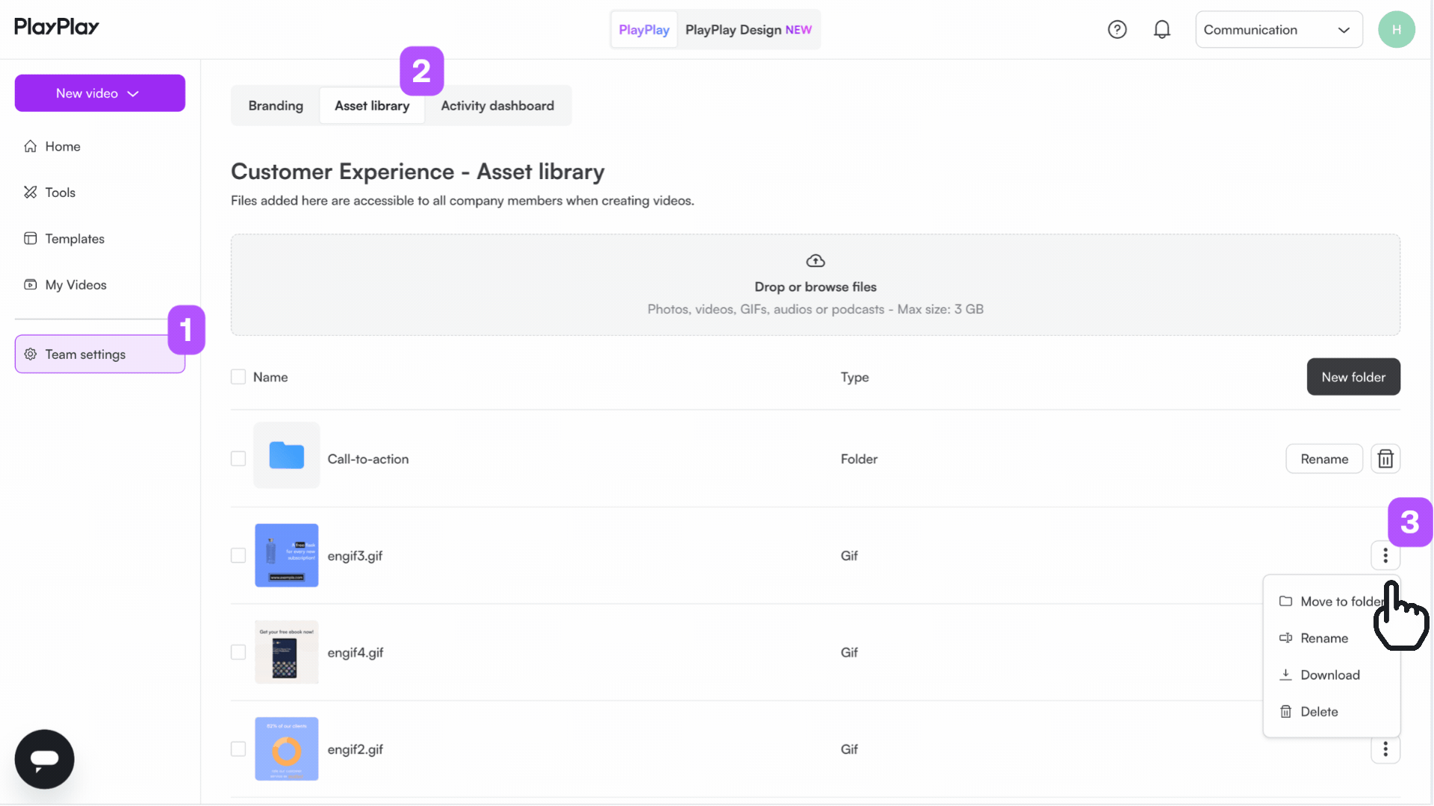
Task: Open Templates in sidebar
Action: 100,239
